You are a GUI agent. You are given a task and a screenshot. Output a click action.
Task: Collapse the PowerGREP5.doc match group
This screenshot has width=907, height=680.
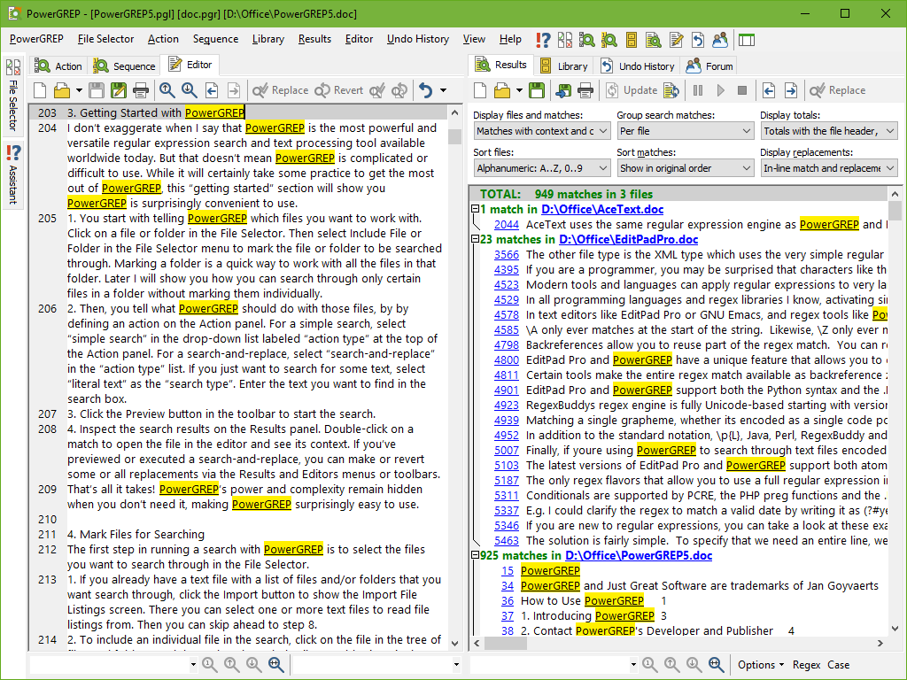point(475,555)
